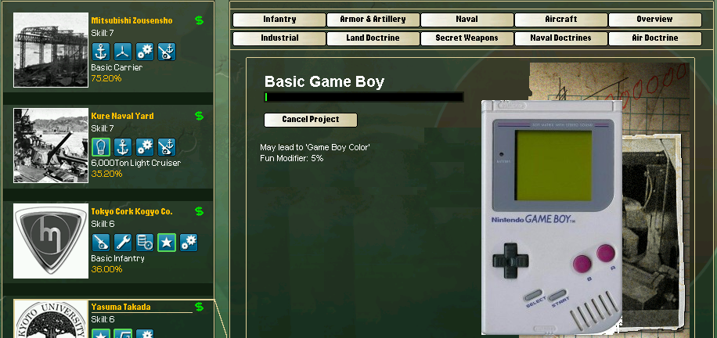Viewport: 717px width, 338px height.
Task: Select the Tokyo Cork Kogyo Co. team name
Action: tap(132, 212)
